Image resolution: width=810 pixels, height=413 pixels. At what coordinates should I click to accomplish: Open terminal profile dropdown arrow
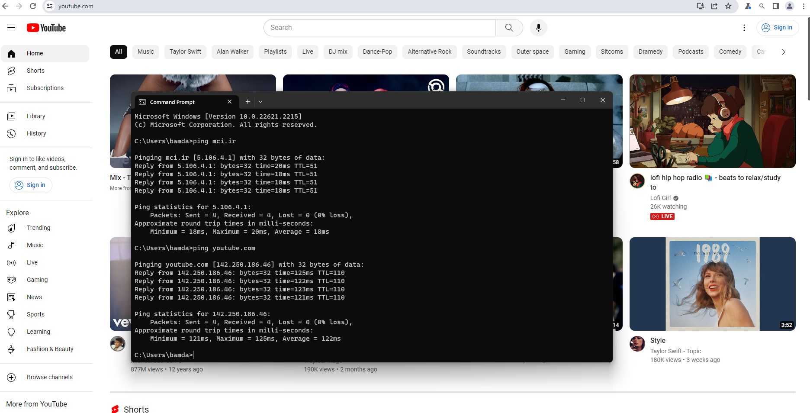pos(260,102)
